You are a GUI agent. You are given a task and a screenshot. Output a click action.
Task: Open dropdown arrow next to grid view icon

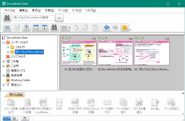coord(69,27)
